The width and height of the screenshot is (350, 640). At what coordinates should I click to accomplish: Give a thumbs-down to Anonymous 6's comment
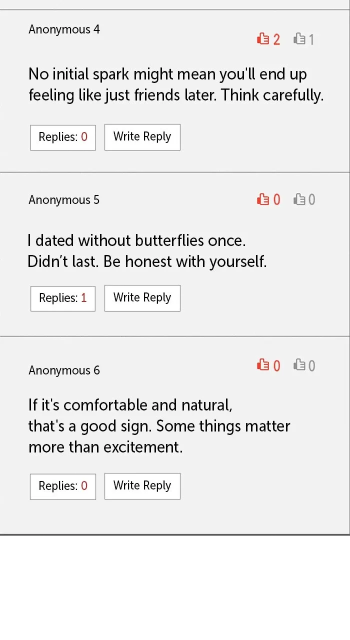pos(299,365)
